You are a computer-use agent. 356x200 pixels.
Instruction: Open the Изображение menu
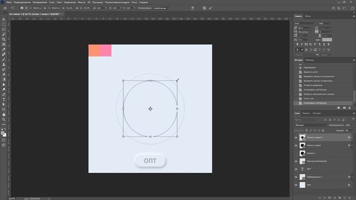[39, 2]
